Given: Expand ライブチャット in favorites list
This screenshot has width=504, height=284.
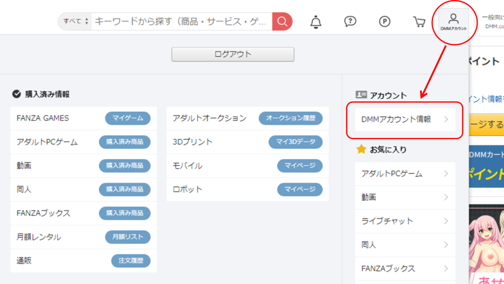Looking at the screenshot, I should click(x=405, y=221).
